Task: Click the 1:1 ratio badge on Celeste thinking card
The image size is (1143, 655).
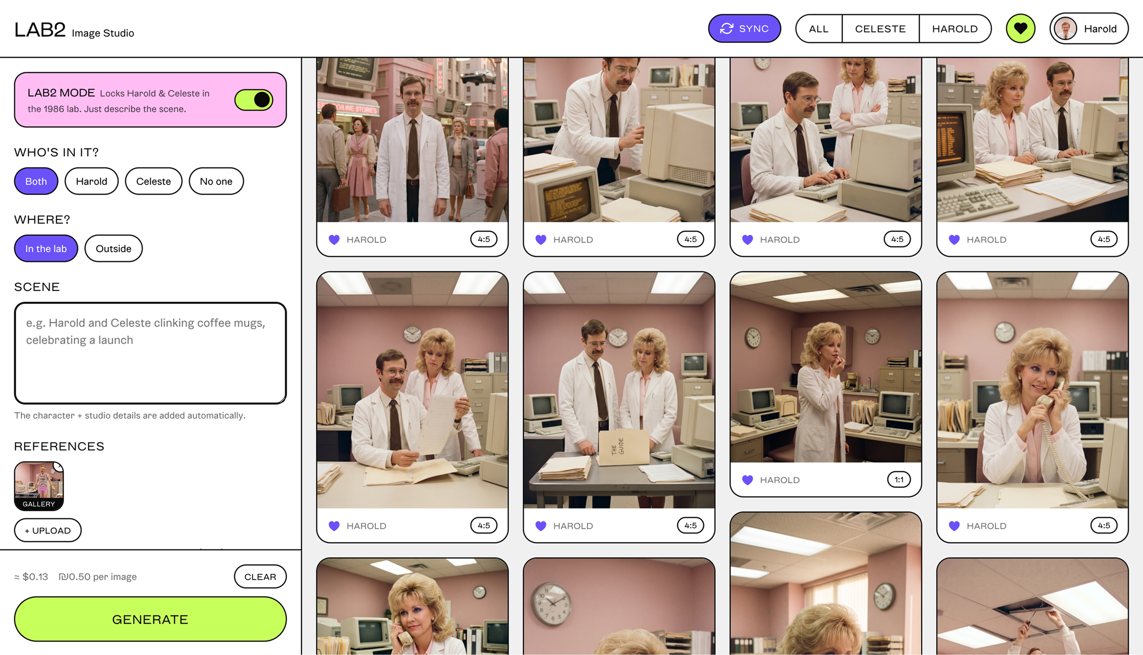Action: coord(899,480)
